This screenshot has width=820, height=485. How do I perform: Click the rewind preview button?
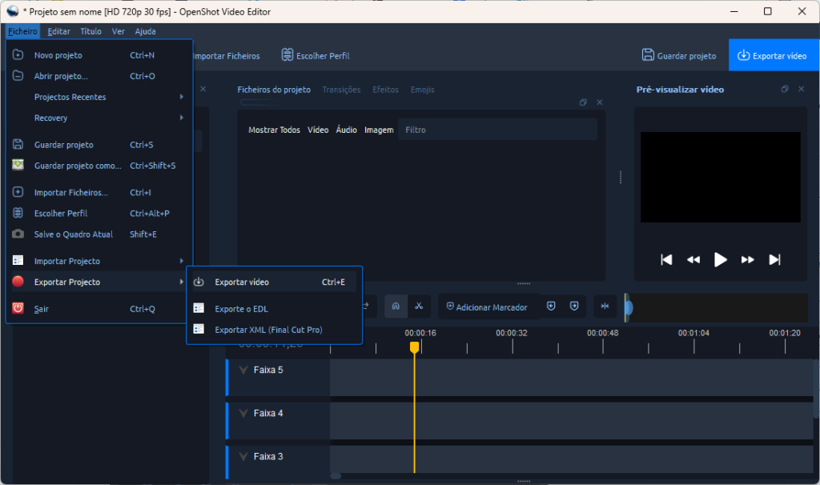pyautogui.click(x=693, y=259)
